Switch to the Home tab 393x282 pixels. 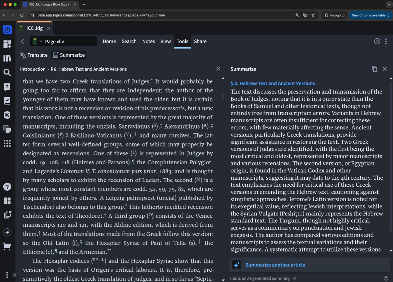(x=109, y=41)
